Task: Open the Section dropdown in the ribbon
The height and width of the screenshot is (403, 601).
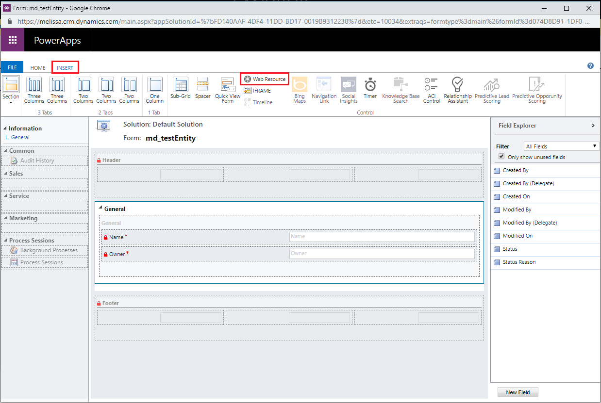Action: [11, 90]
